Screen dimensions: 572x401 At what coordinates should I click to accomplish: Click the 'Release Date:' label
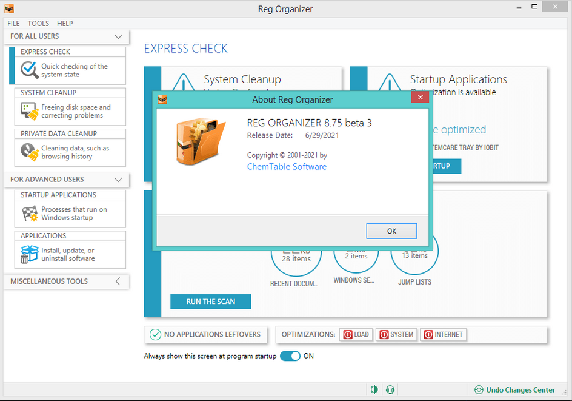coord(270,135)
